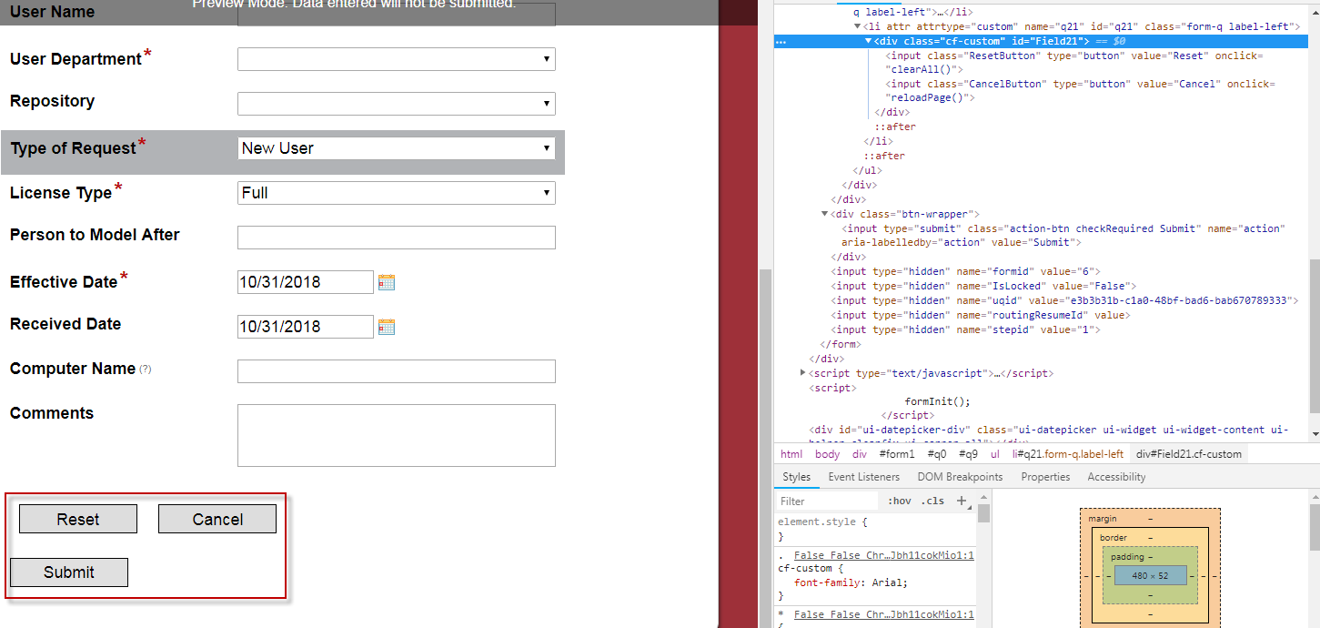Image resolution: width=1320 pixels, height=628 pixels.
Task: Click the Reset button
Action: click(x=78, y=519)
